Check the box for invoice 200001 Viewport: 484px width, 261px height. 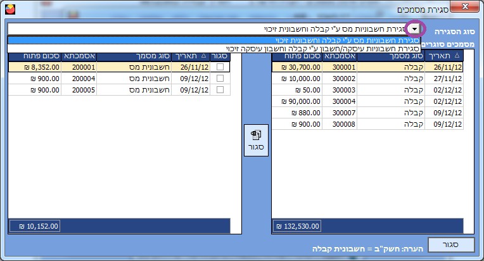click(220, 66)
